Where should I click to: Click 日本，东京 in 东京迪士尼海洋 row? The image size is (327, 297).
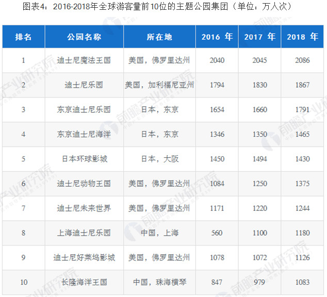(160, 134)
